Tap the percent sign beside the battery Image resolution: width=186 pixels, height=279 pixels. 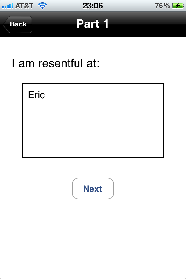pyautogui.click(x=167, y=6)
